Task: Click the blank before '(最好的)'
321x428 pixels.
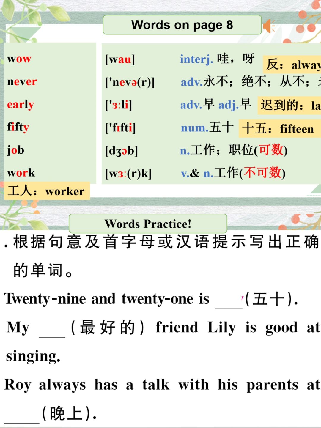Action: pos(52,332)
